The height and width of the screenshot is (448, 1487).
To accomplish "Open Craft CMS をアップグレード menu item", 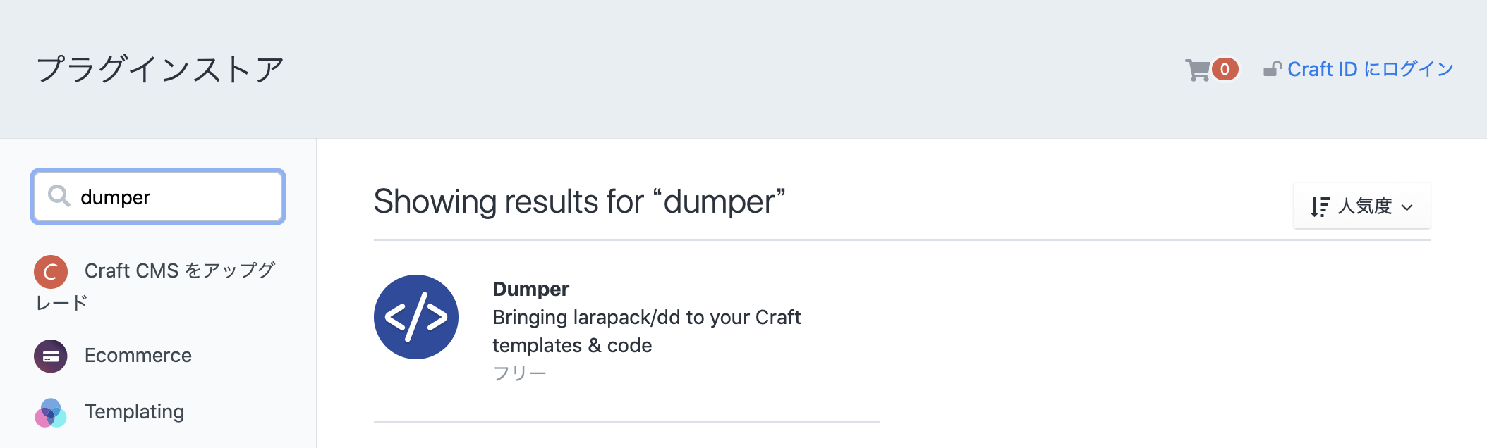I will (155, 286).
